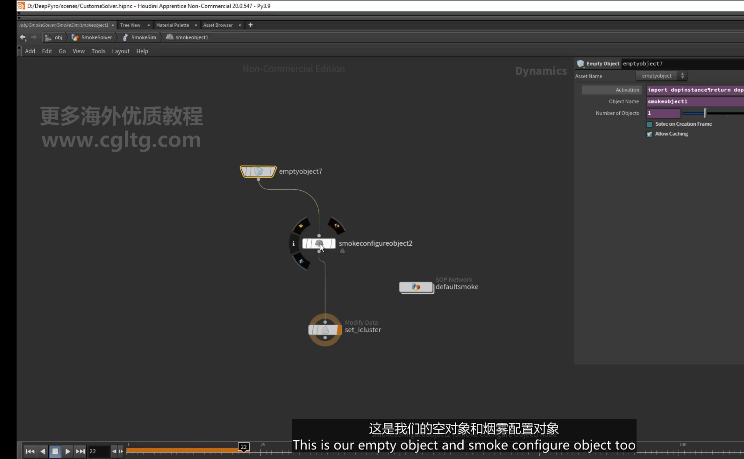Open the Asset Name emptyobject dropdown

point(661,76)
